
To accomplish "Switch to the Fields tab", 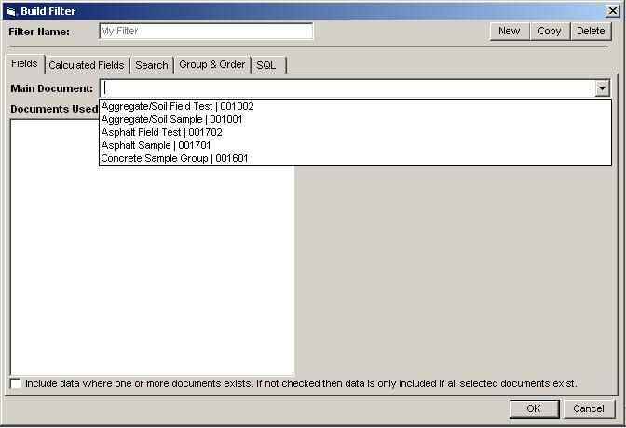I will 25,64.
